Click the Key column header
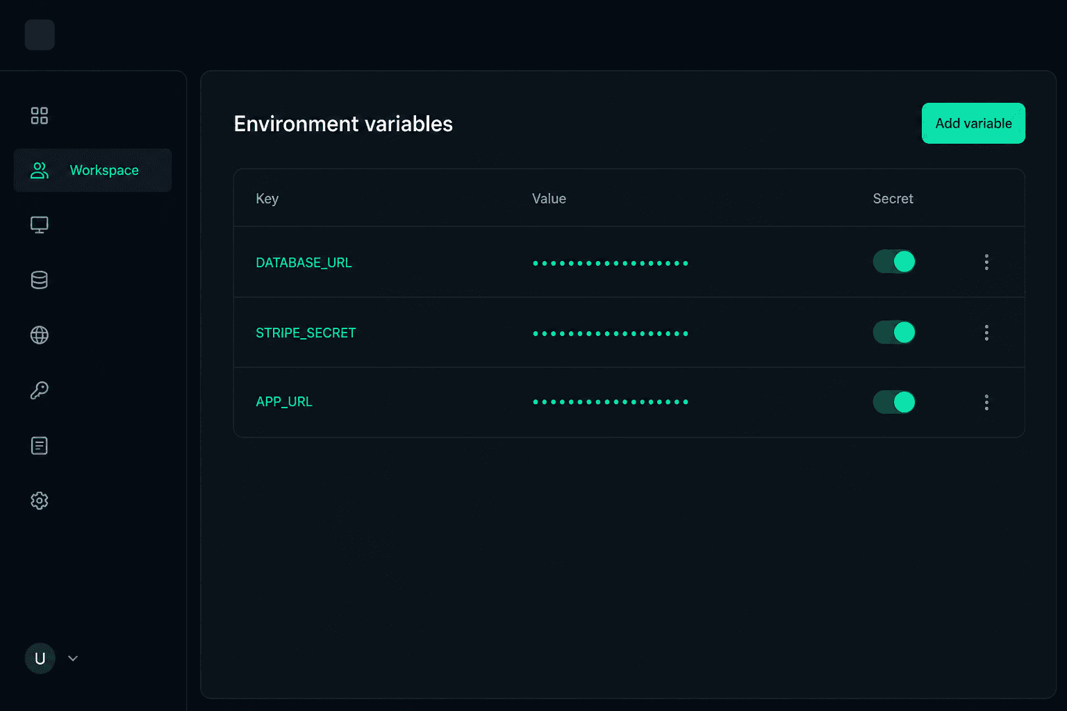Screen dimensions: 1067x711 pos(267,199)
